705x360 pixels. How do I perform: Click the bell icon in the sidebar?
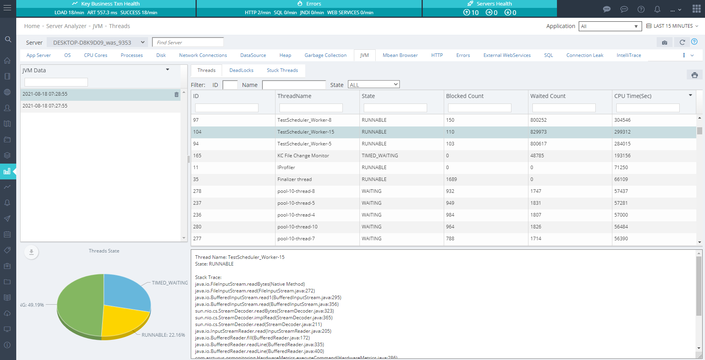click(x=7, y=203)
